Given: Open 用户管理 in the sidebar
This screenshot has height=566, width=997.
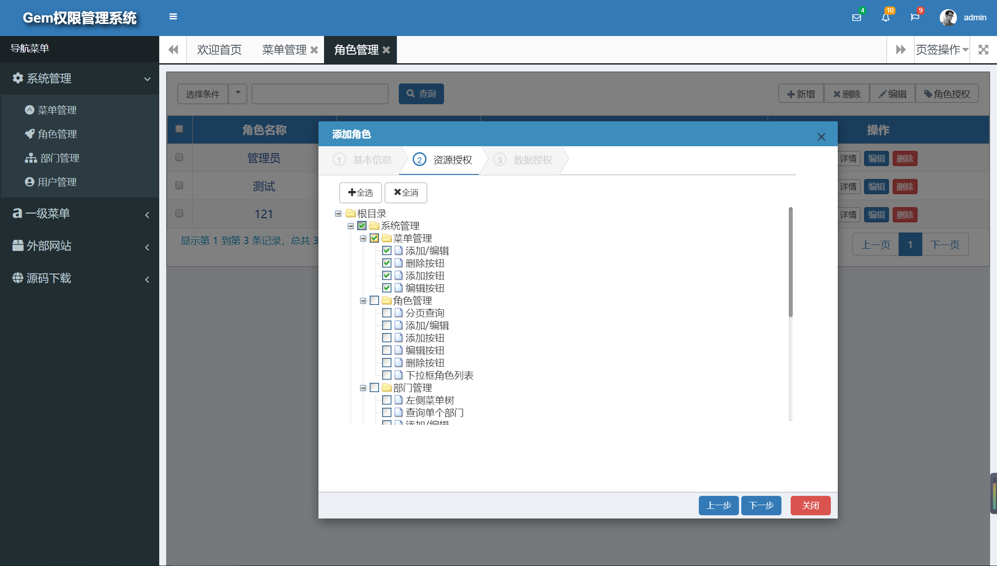Looking at the screenshot, I should pyautogui.click(x=57, y=182).
